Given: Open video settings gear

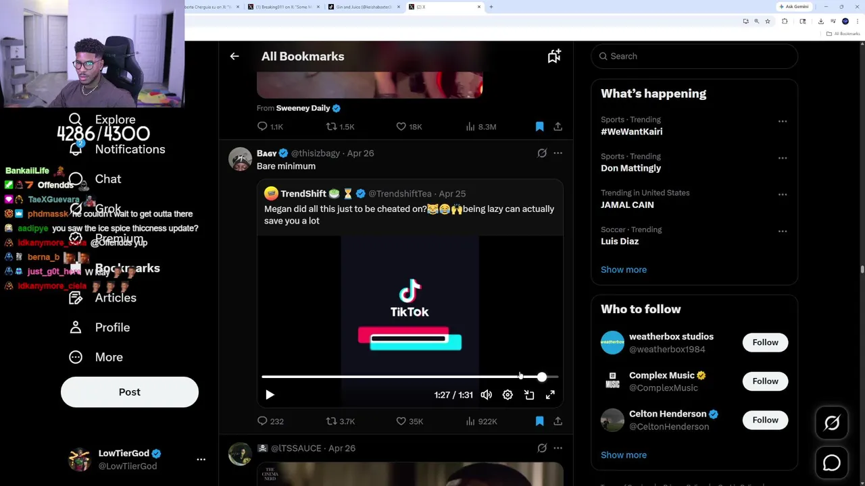Looking at the screenshot, I should click(508, 395).
